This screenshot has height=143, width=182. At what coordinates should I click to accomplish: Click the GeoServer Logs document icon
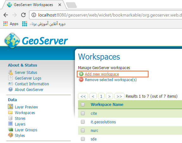click(x=10, y=78)
